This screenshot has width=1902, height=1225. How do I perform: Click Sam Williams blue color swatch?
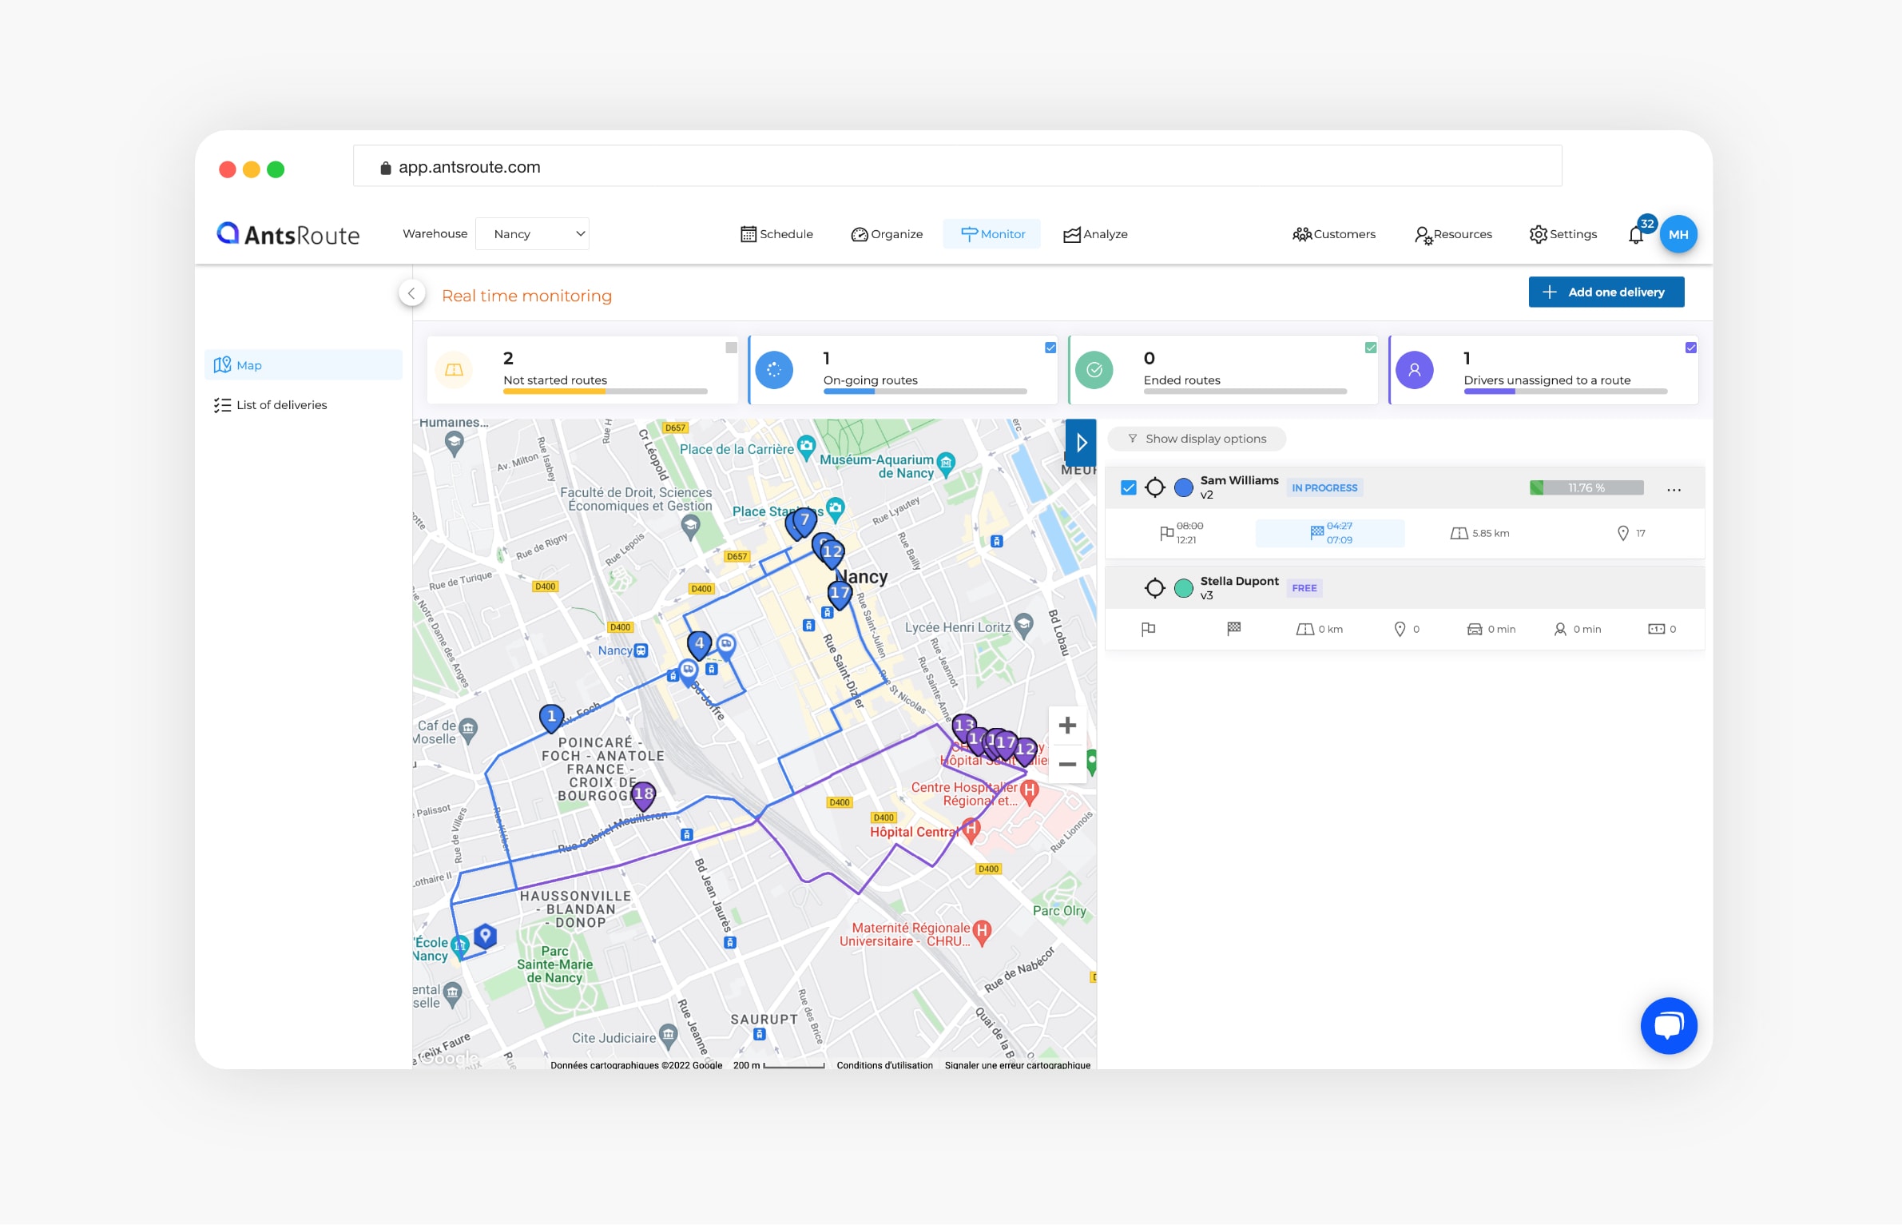click(1184, 487)
